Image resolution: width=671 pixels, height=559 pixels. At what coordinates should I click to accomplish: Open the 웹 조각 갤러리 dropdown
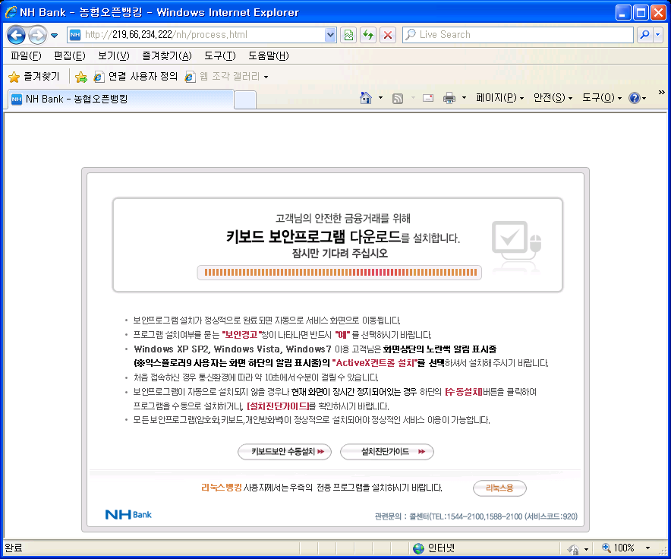tap(226, 77)
